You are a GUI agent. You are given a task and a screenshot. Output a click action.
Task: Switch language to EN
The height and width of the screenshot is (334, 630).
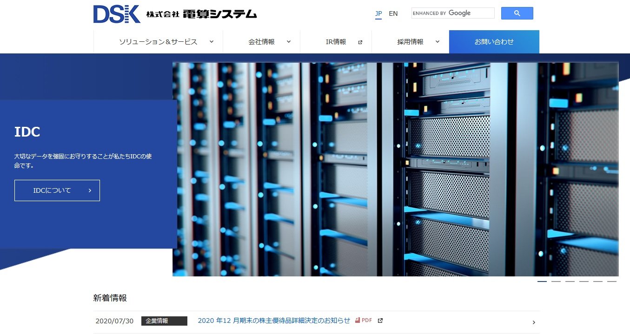click(393, 13)
